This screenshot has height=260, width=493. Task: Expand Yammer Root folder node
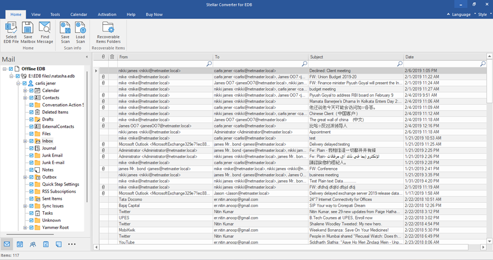click(x=25, y=227)
